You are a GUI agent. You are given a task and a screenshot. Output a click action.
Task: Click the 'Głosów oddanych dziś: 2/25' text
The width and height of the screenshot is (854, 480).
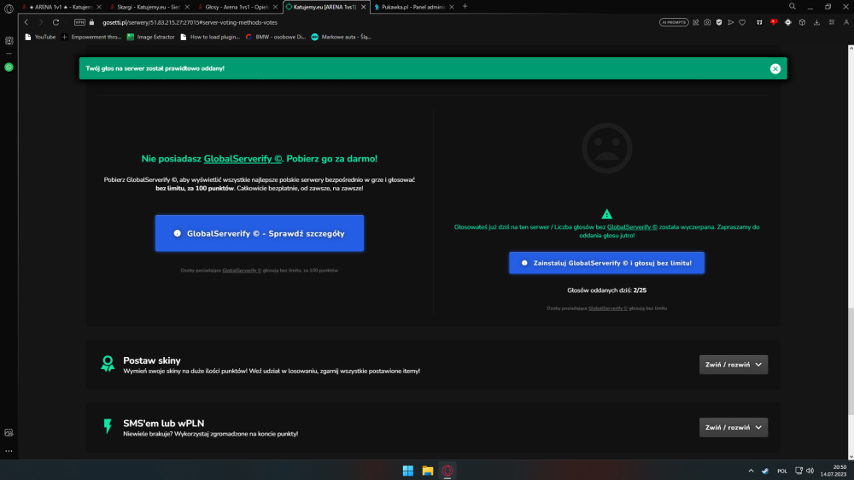point(606,290)
